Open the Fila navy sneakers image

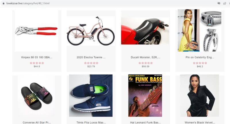click(x=91, y=96)
